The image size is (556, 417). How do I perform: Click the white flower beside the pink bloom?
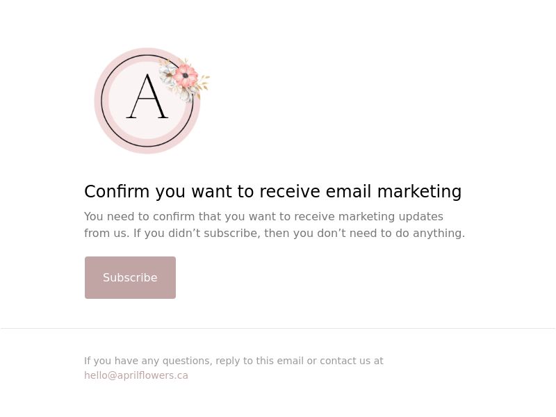tap(167, 74)
